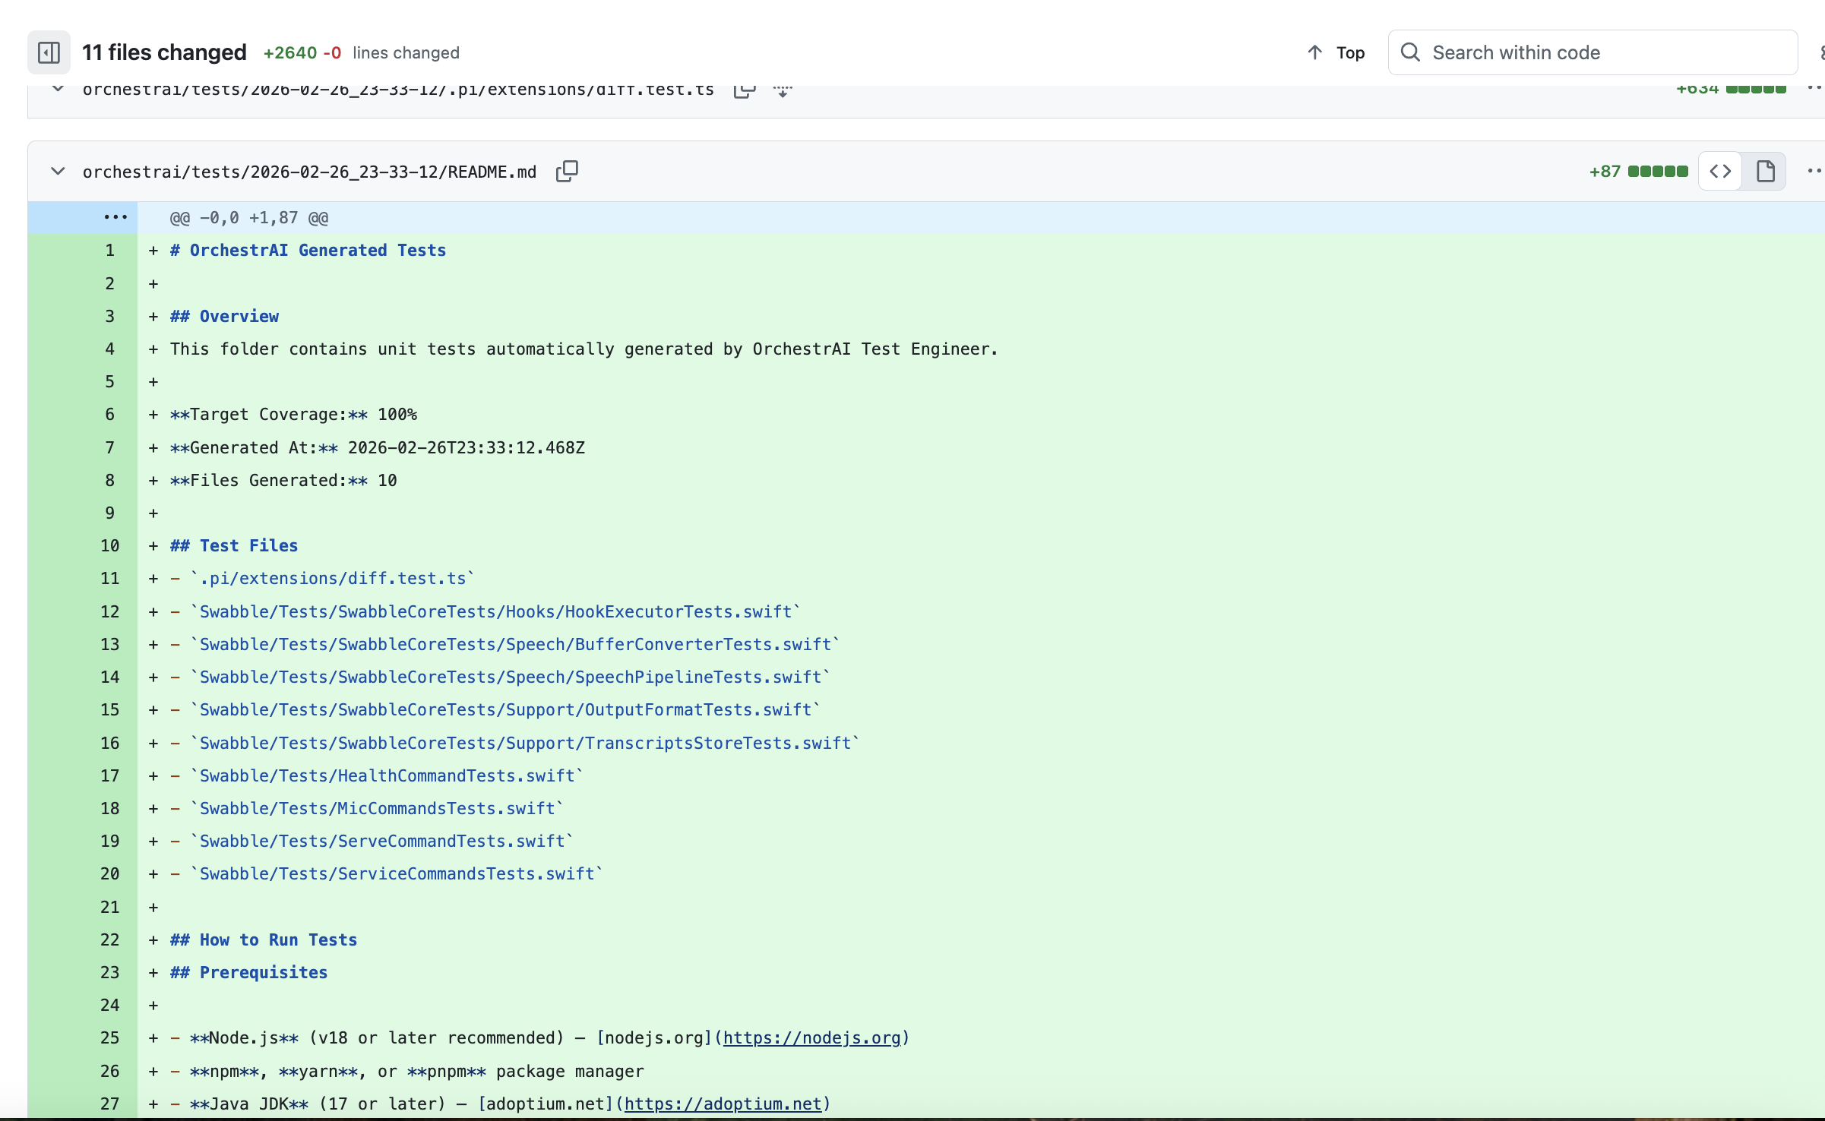Screen dimensions: 1825x1121
Task: Click the '## Test Files' line
Action: 234,546
